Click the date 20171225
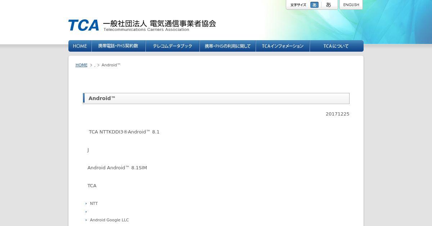432x226 pixels. 337,114
